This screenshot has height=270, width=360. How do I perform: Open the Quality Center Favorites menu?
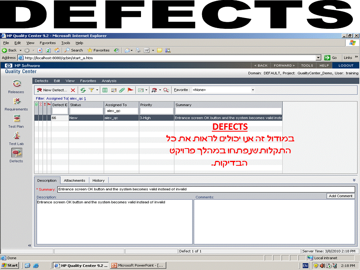(88, 81)
